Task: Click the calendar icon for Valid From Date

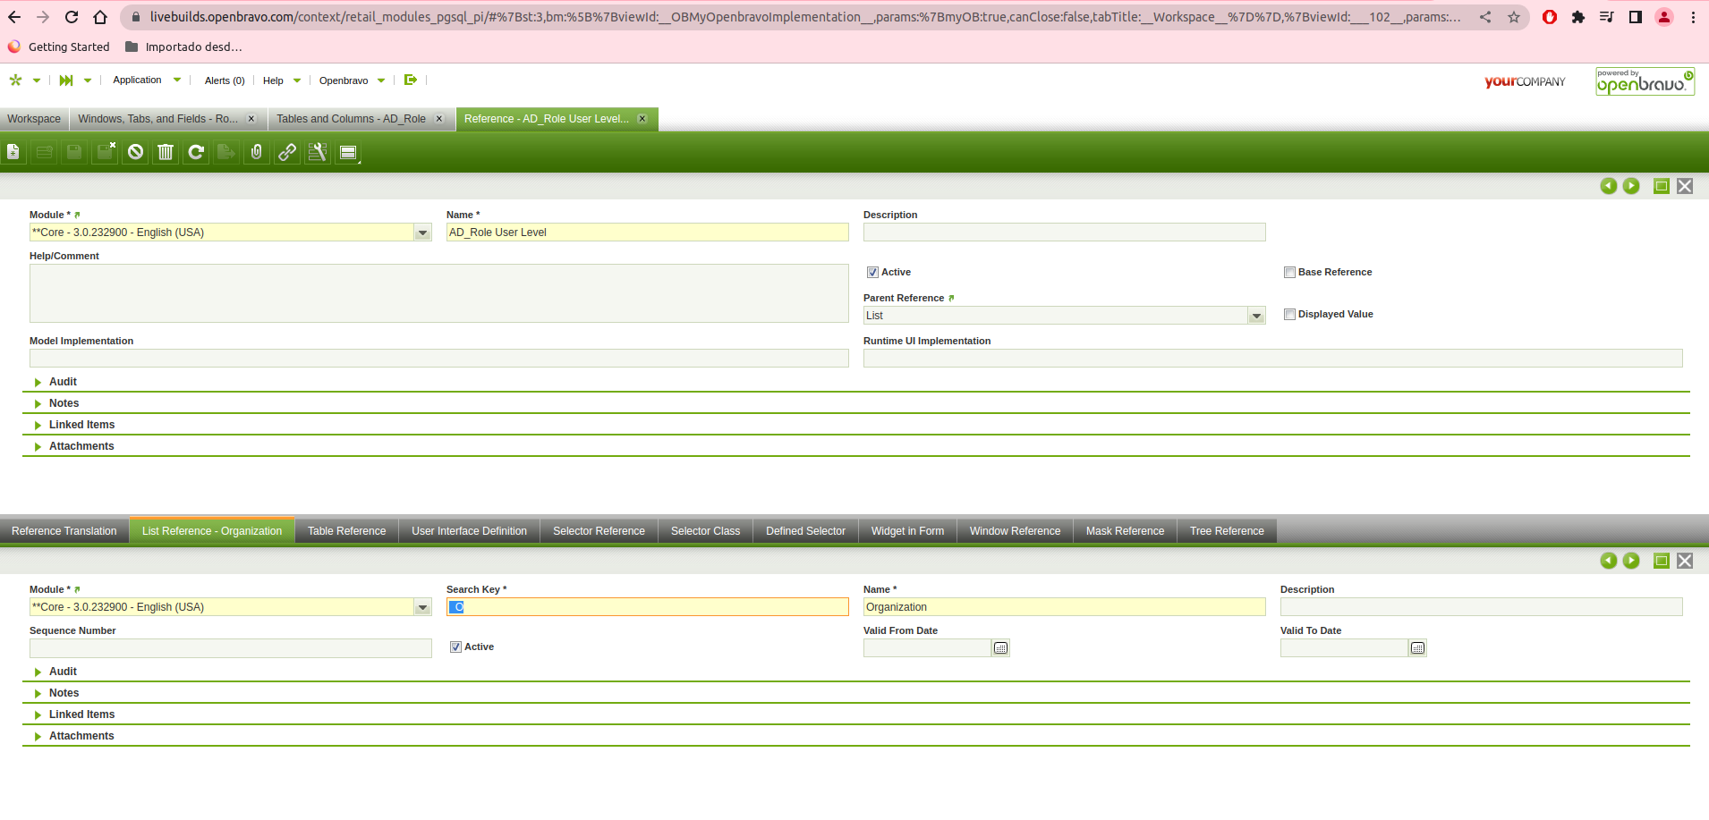Action: click(x=1000, y=648)
